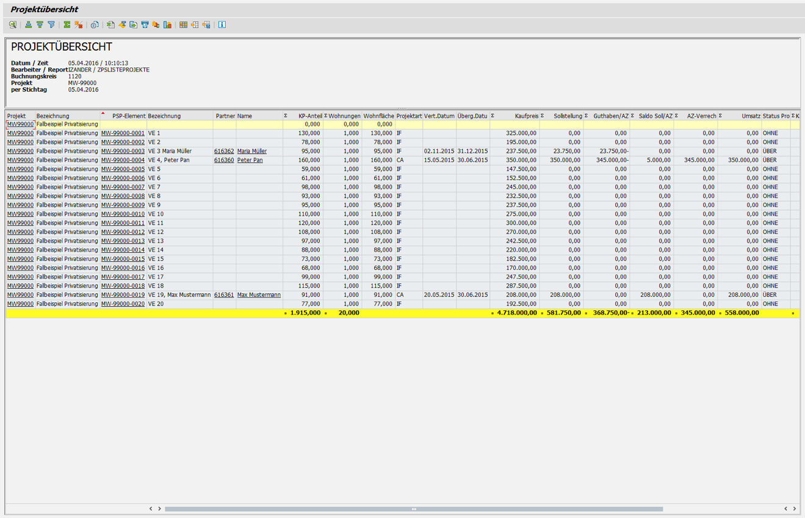Click the left scroll arrow at bottom

[151, 508]
